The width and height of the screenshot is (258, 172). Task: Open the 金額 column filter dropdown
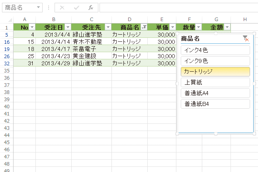click(227, 27)
